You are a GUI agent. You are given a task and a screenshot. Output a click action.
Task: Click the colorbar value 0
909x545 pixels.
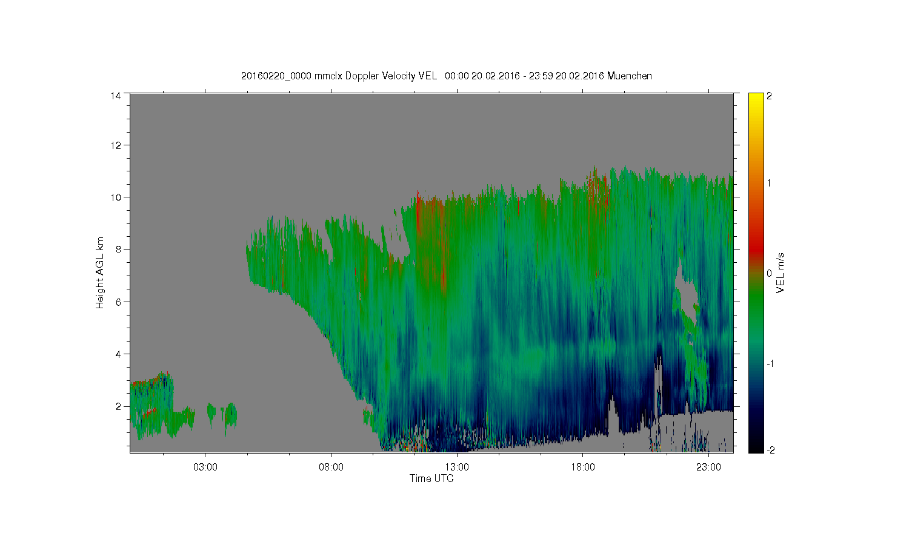click(x=770, y=273)
